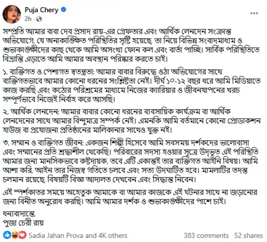View the 52 shares
The width and height of the screenshot is (267, 242).
point(248,235)
